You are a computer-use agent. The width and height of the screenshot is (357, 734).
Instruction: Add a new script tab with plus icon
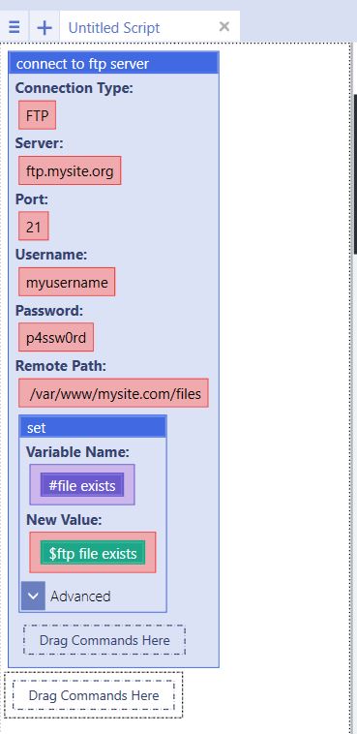[45, 28]
